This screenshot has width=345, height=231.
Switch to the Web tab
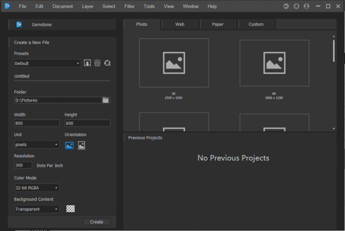click(180, 24)
